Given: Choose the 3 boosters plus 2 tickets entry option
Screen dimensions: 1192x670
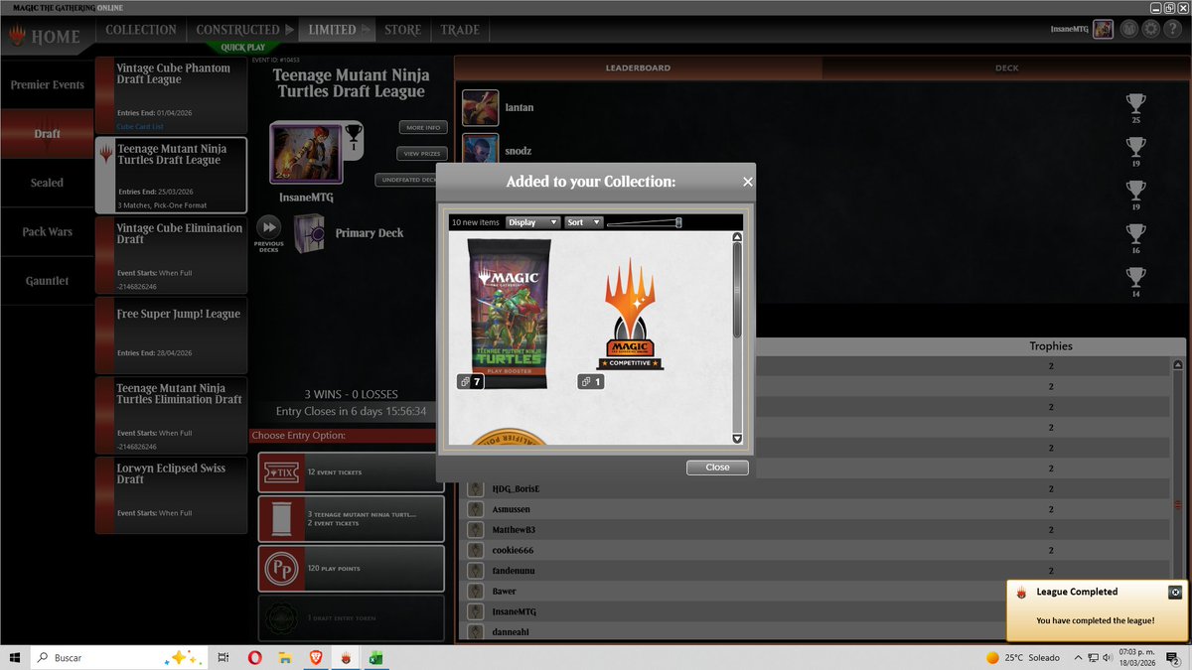Looking at the screenshot, I should click(352, 518).
